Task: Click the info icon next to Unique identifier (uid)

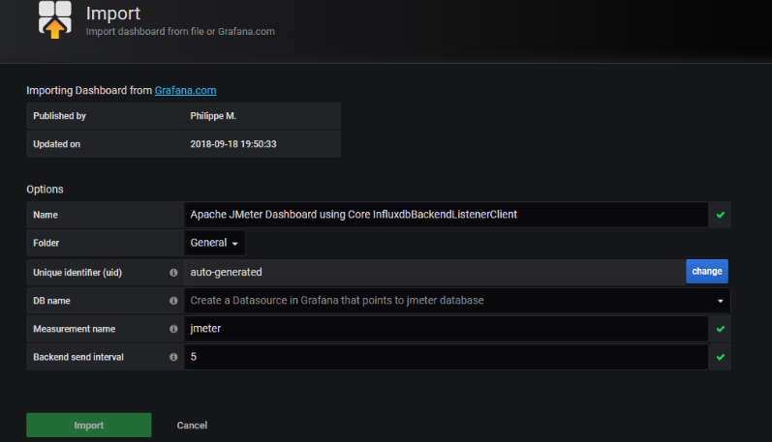Action: point(173,273)
